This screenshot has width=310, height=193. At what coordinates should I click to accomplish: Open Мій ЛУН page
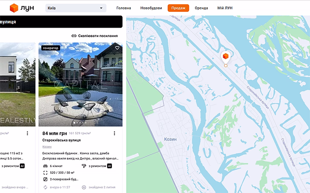(225, 8)
